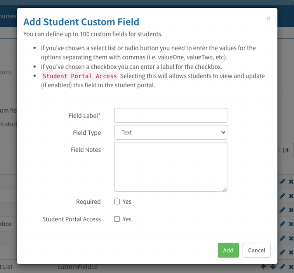Click the Student Portal Access form label

click(71, 219)
